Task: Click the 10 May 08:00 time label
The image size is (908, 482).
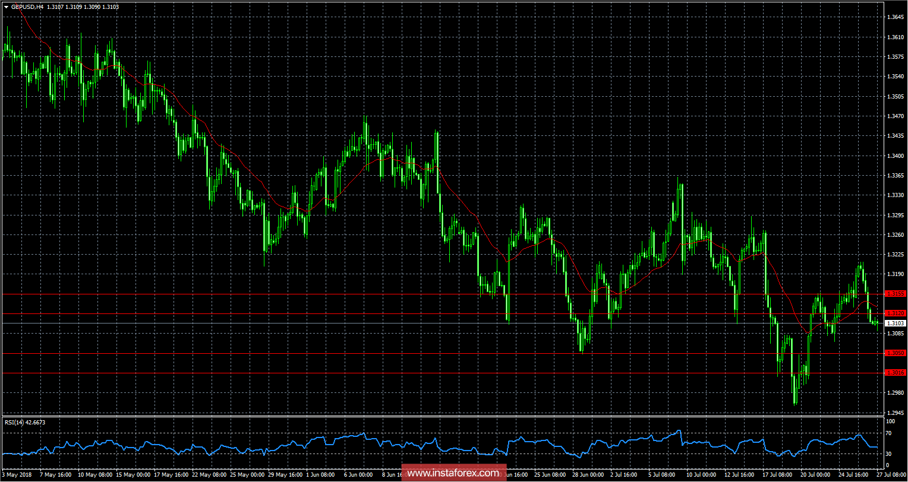Action: point(94,475)
